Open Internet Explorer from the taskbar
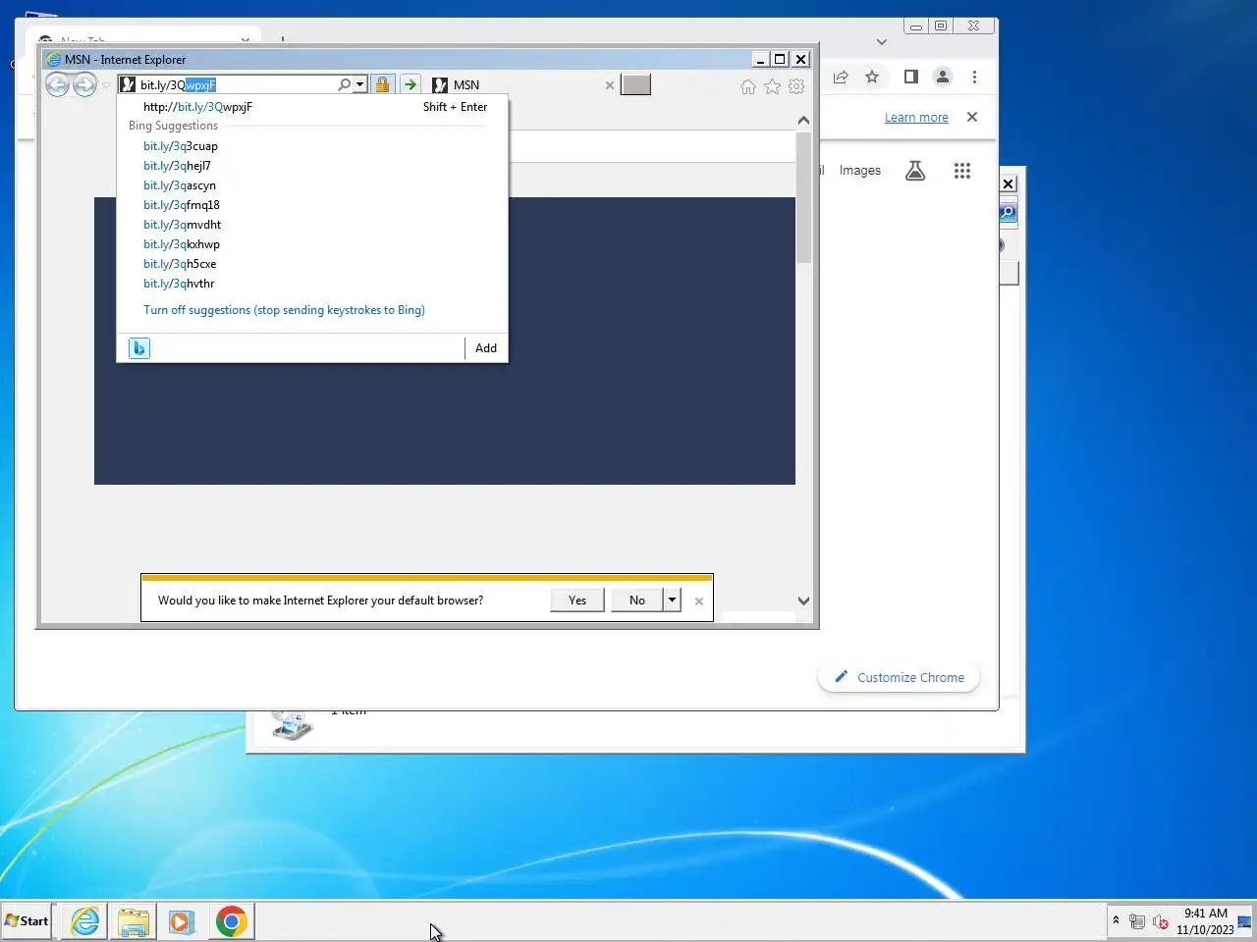1257x942 pixels. (85, 921)
